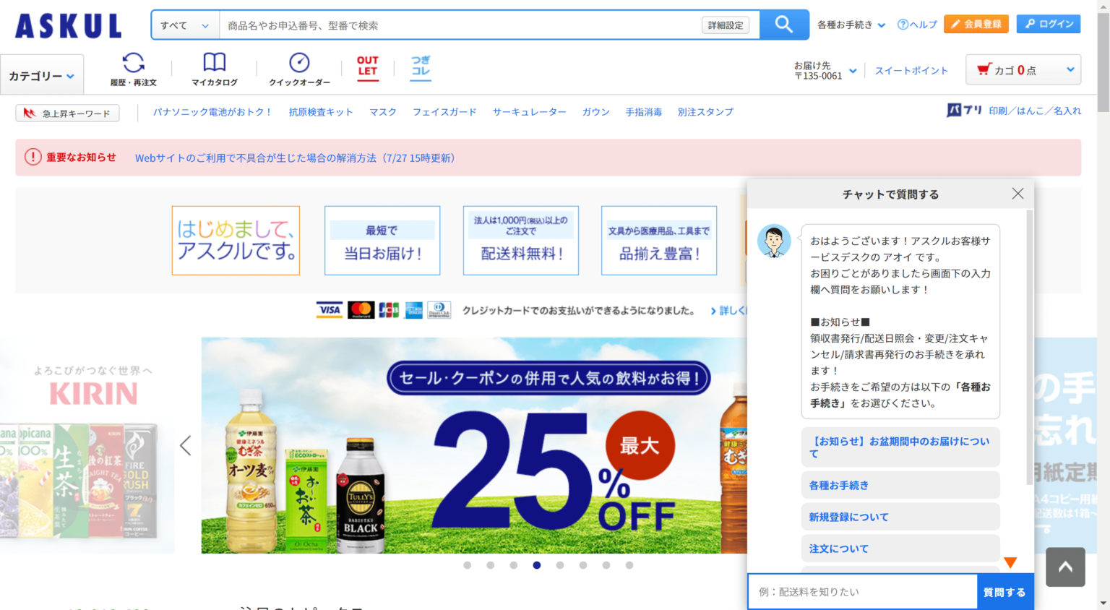Image resolution: width=1110 pixels, height=610 pixels.
Task: Open the ヘルプ help icon
Action: (x=916, y=24)
